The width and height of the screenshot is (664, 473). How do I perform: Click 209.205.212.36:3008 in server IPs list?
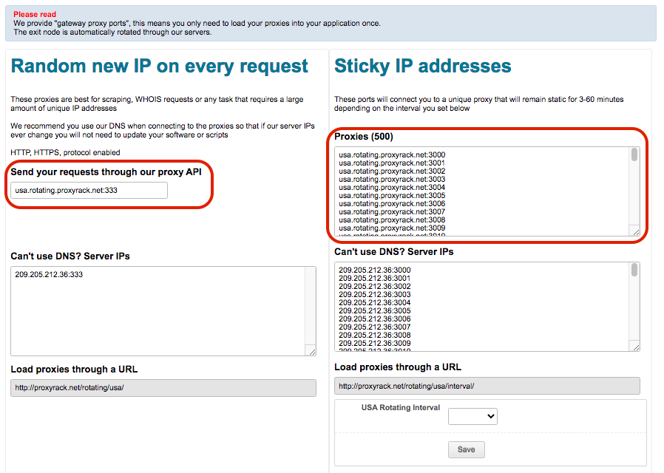[375, 335]
